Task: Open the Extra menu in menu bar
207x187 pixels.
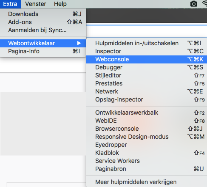Action: tap(10, 4)
